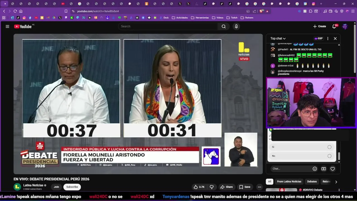Open the browser extensions puzzle icon

(310, 11)
